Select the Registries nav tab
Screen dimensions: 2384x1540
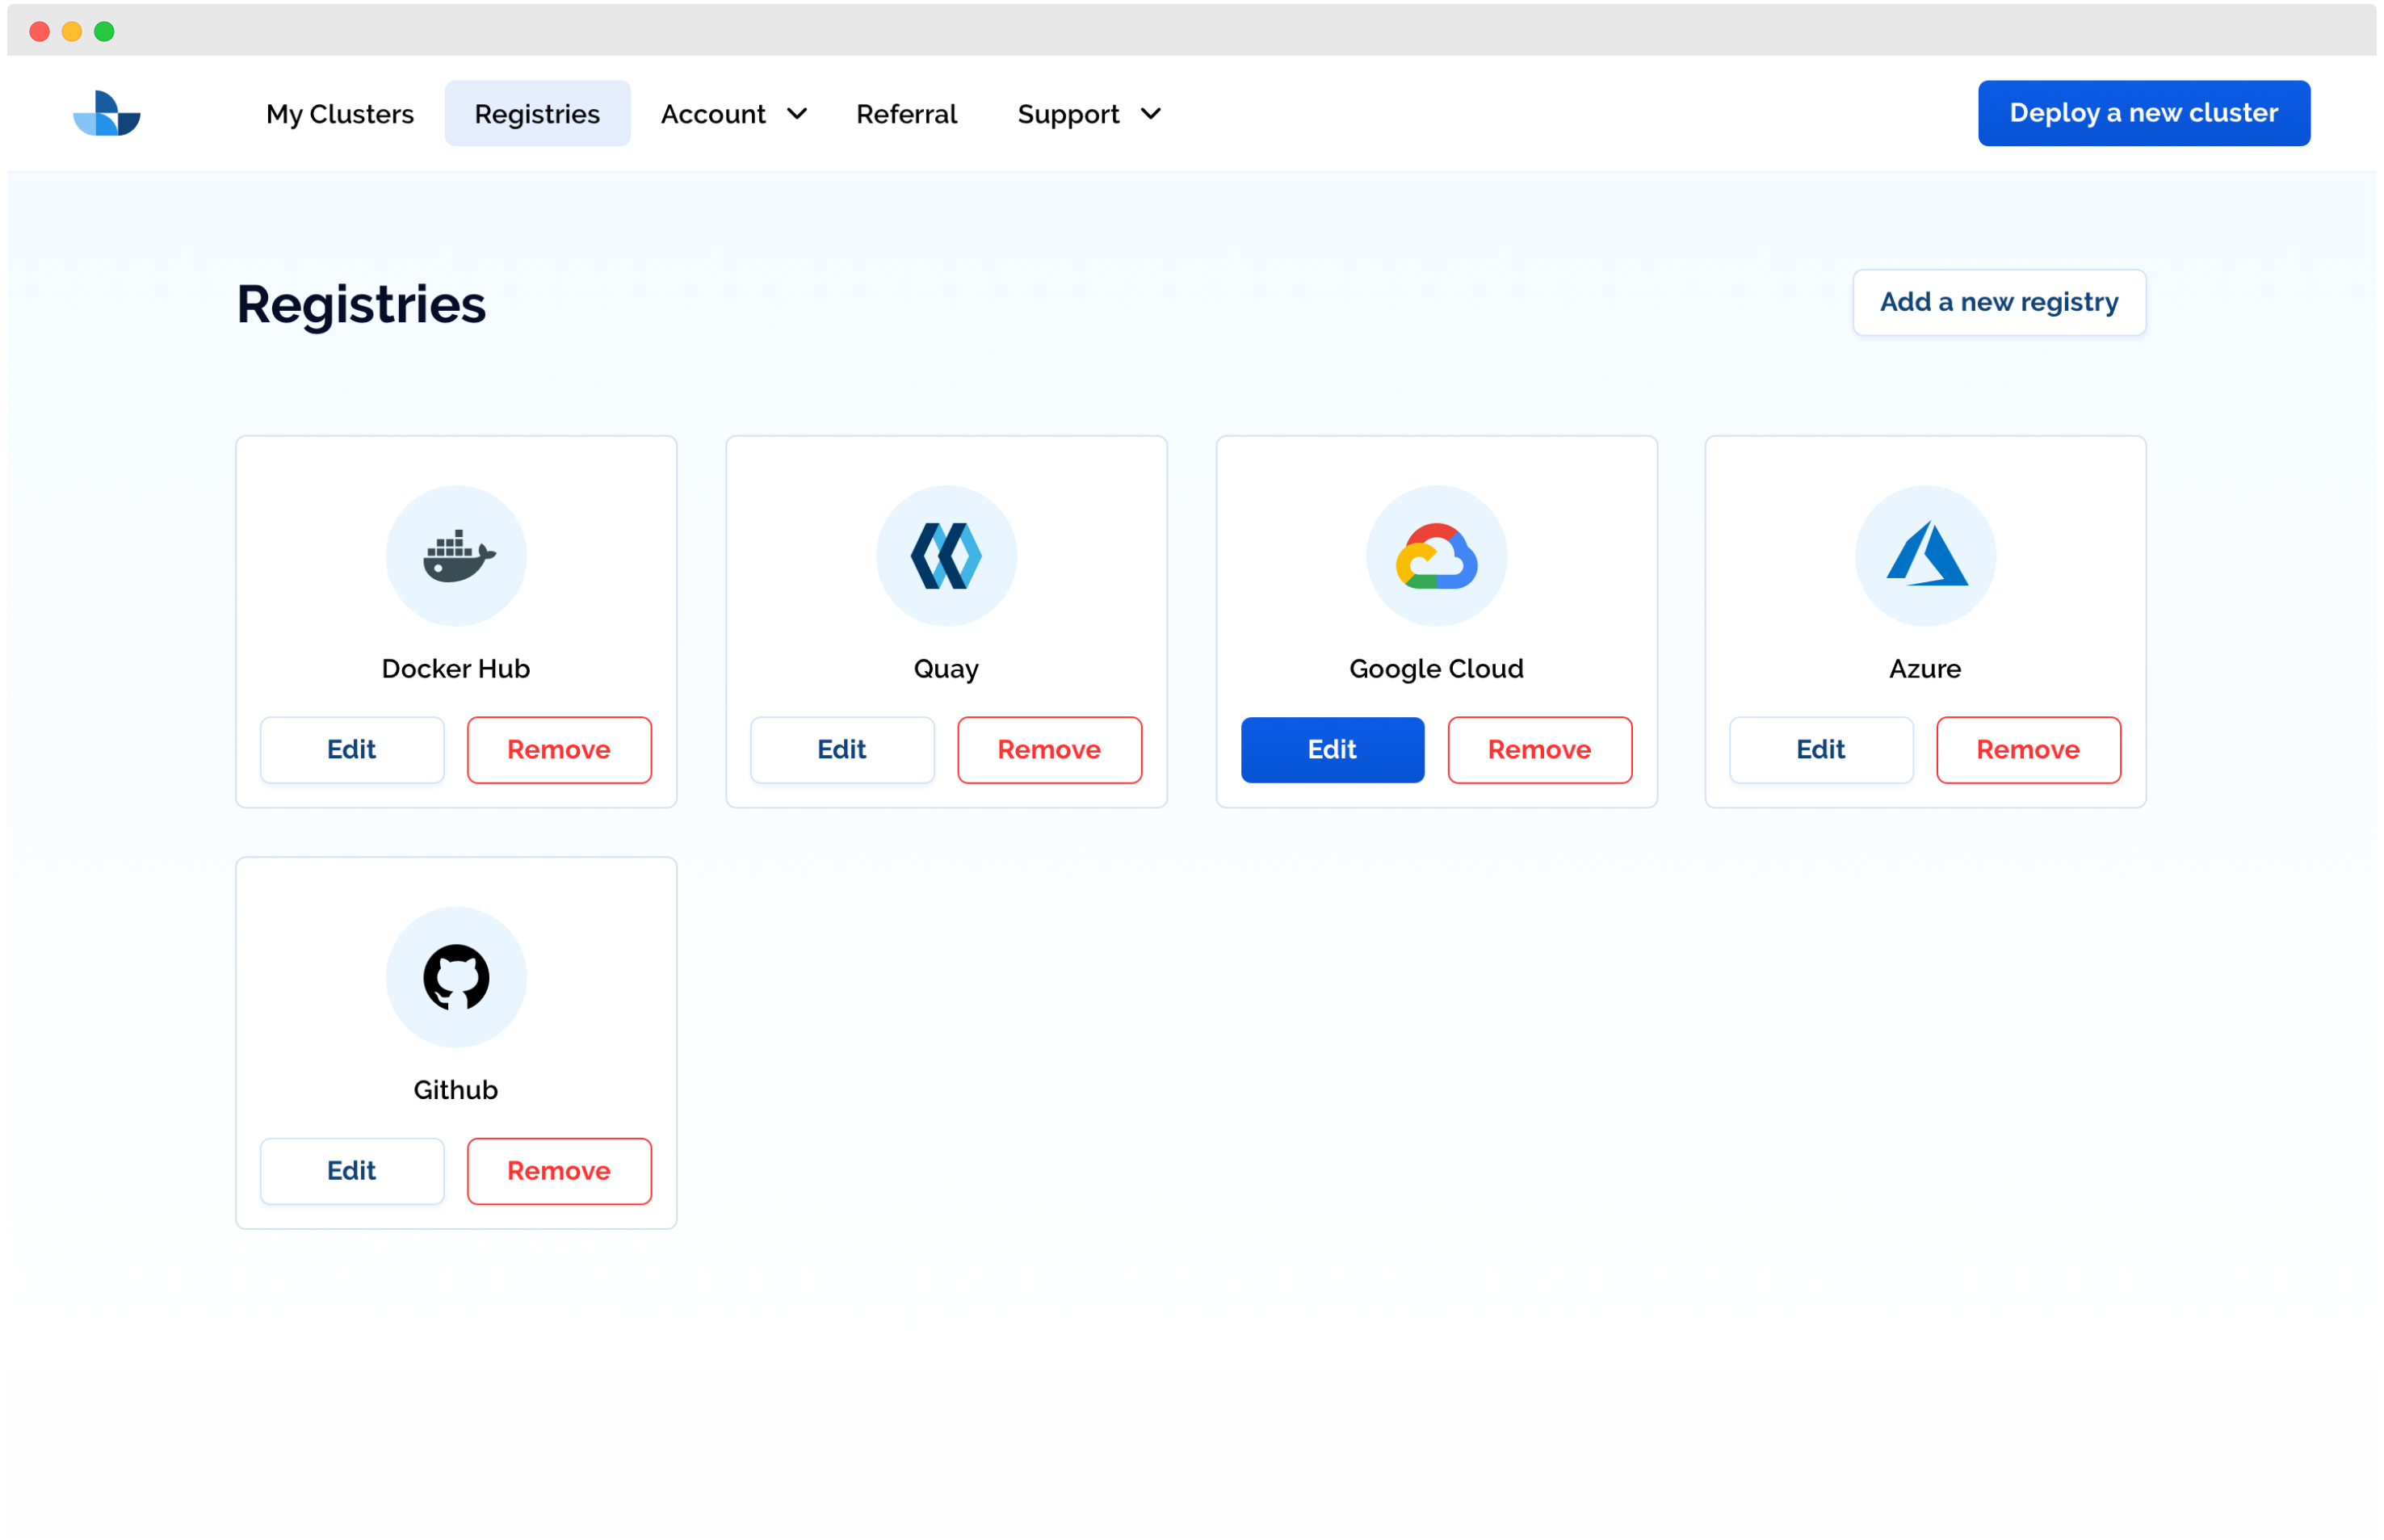(x=537, y=114)
